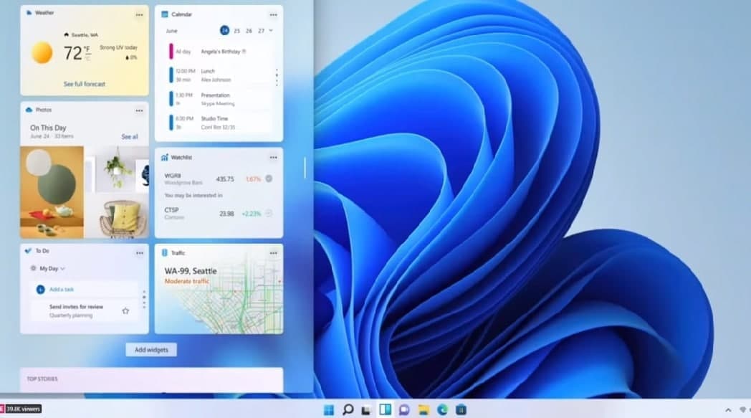Click the Weather widget header icon

click(x=29, y=13)
